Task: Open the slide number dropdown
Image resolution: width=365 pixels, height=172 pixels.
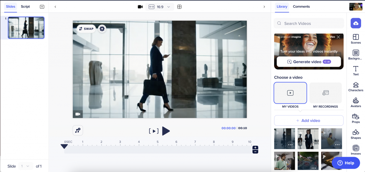Action: coord(26,166)
